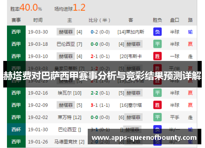Select the 主 column header
The image size is (205, 148).
69,20
